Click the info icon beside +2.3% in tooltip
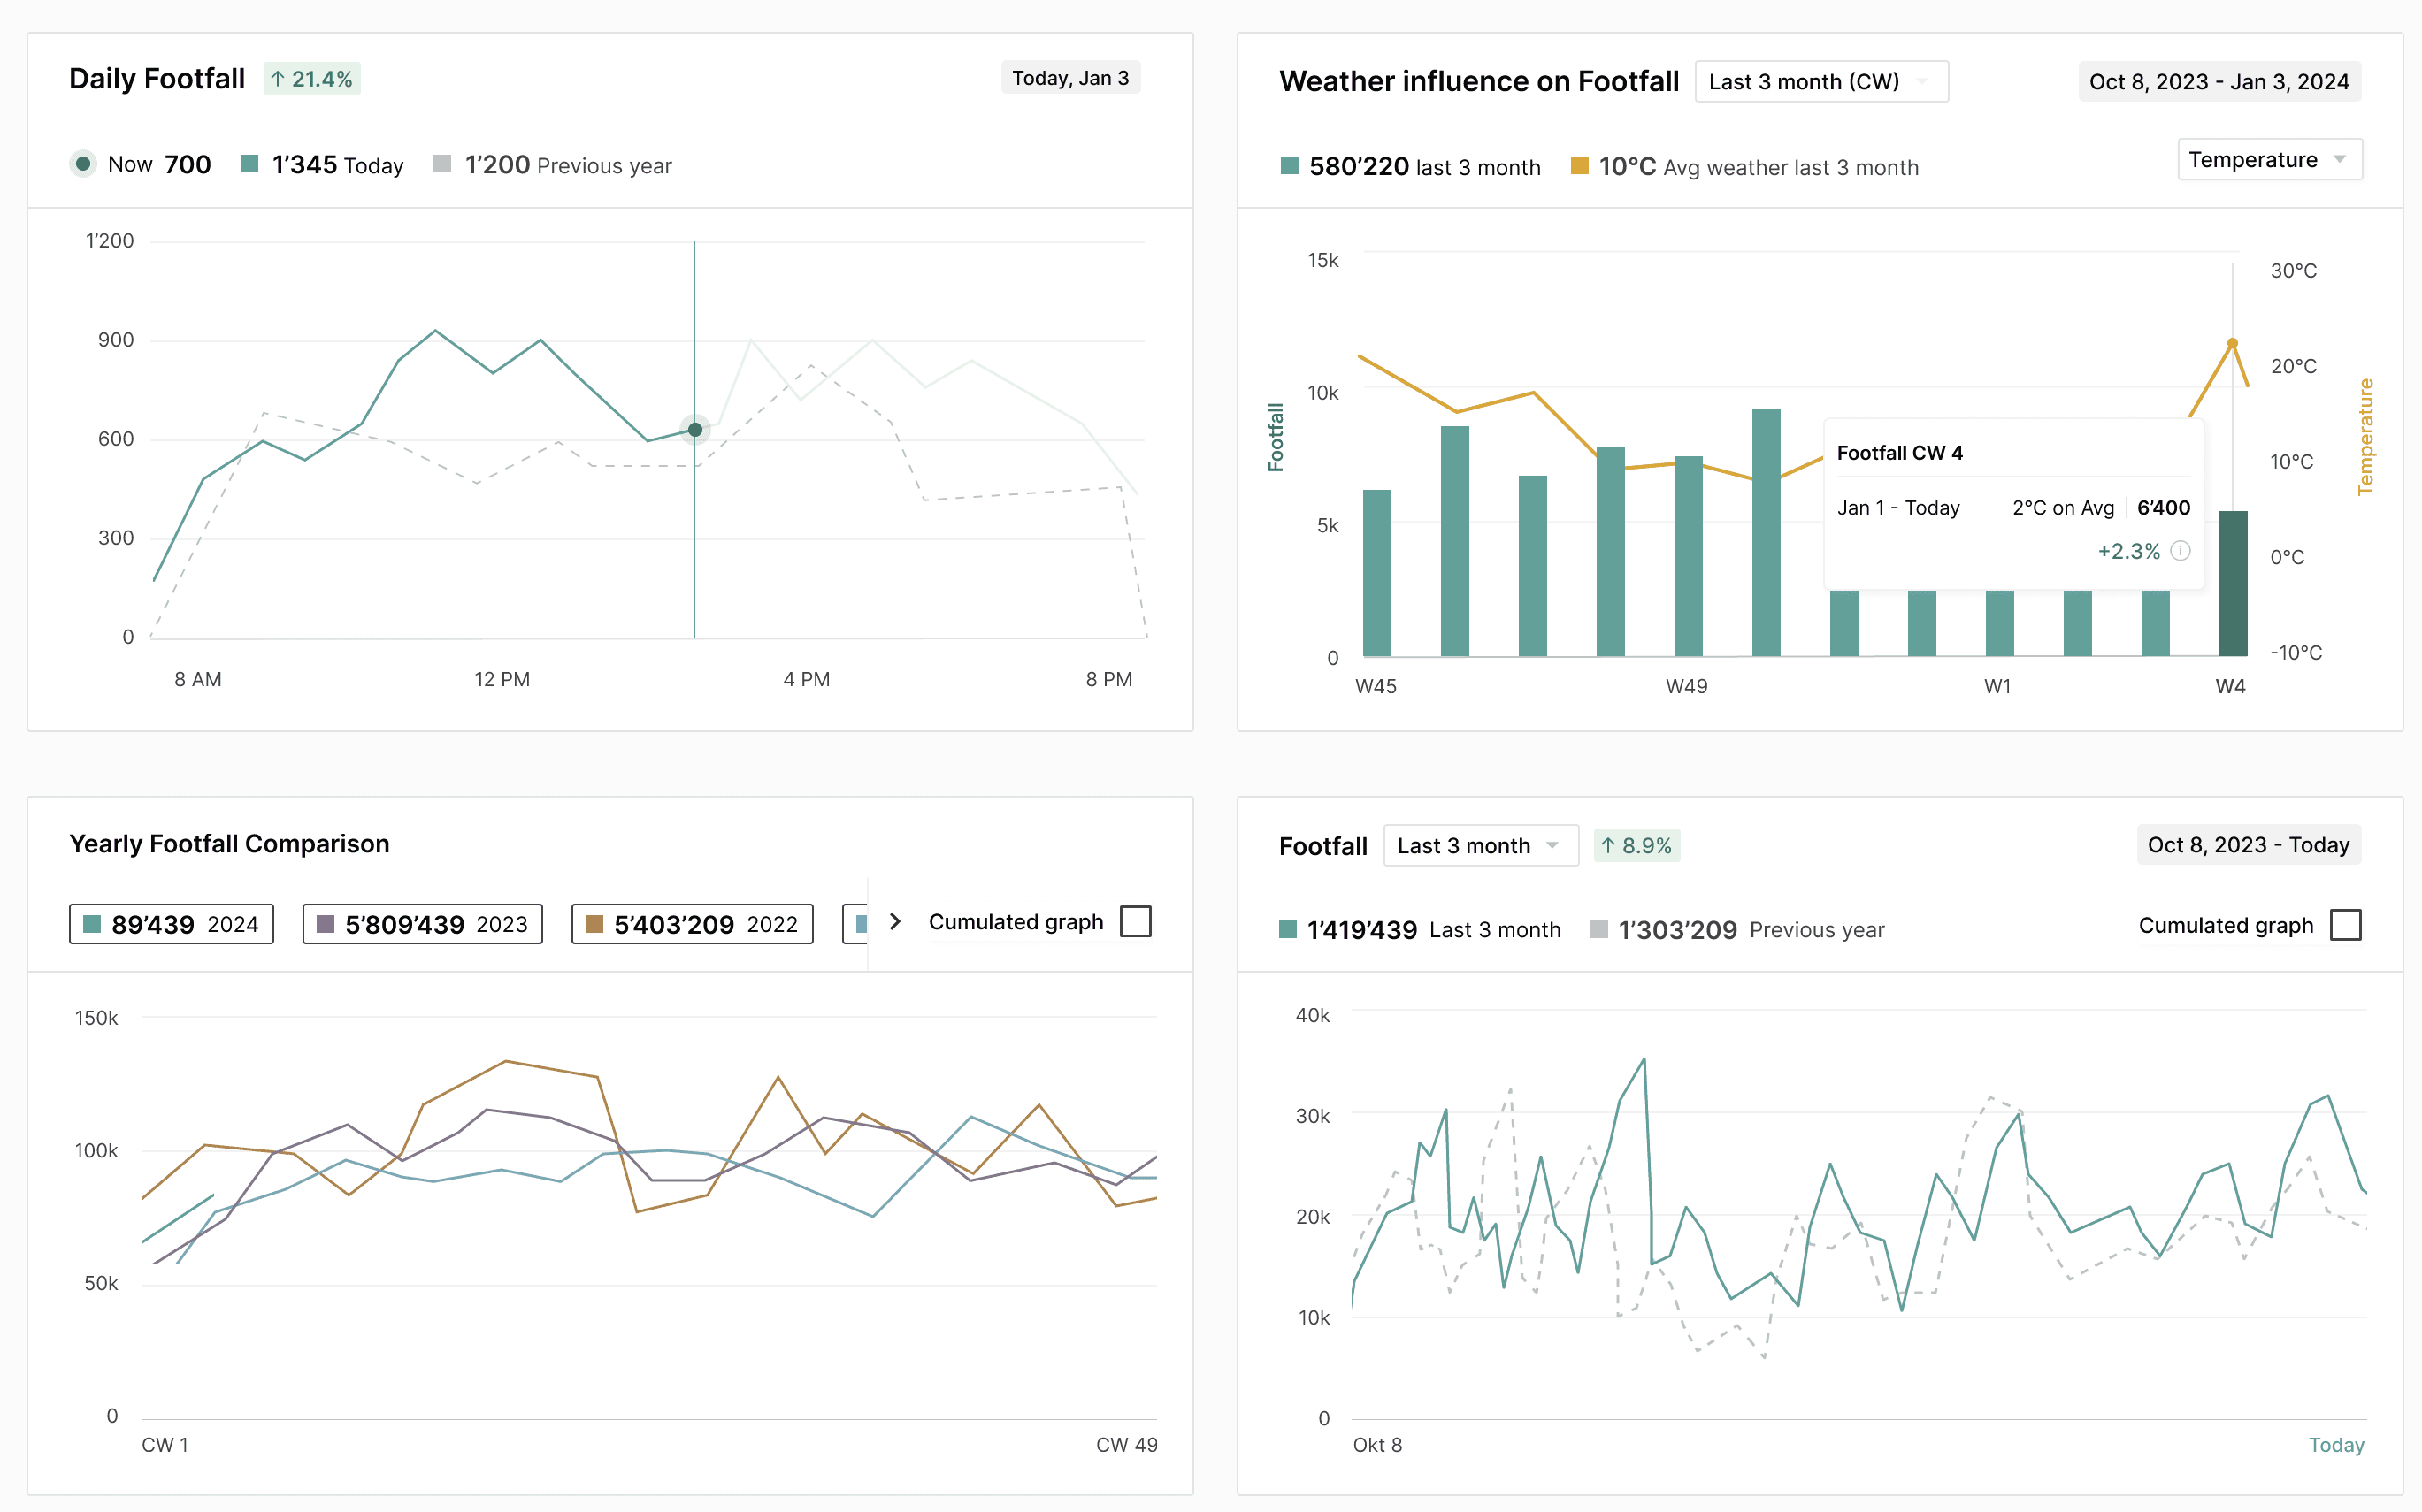The height and width of the screenshot is (1512, 2422). tap(2181, 551)
